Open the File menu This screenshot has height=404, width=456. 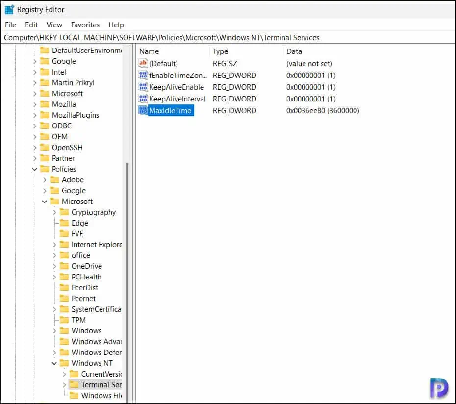[x=10, y=25]
